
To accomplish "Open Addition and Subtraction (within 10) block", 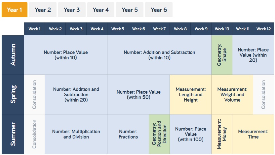I will tap(159, 55).
